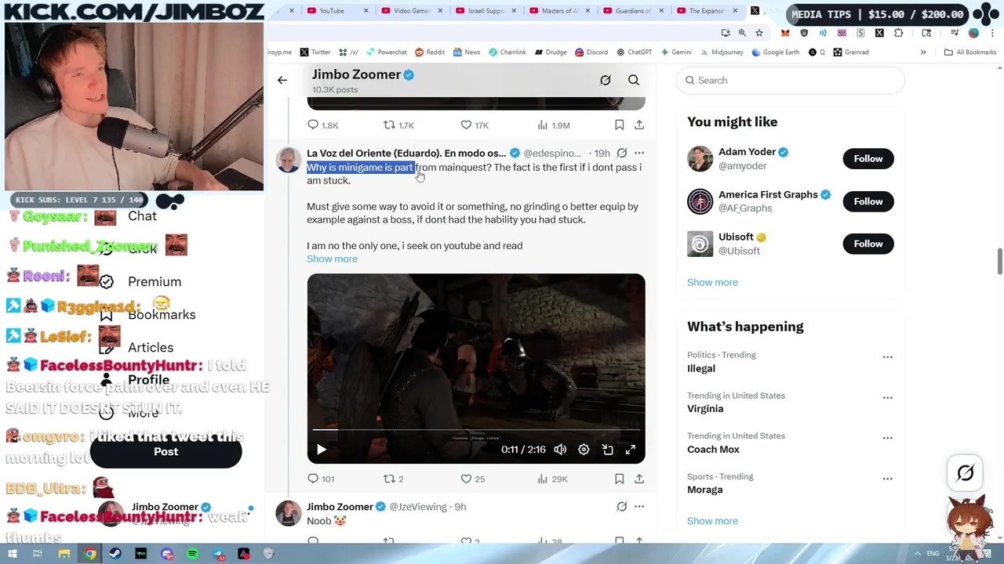Image resolution: width=1004 pixels, height=564 pixels.
Task: Switch to the Guardians of browser tab
Action: 634,11
